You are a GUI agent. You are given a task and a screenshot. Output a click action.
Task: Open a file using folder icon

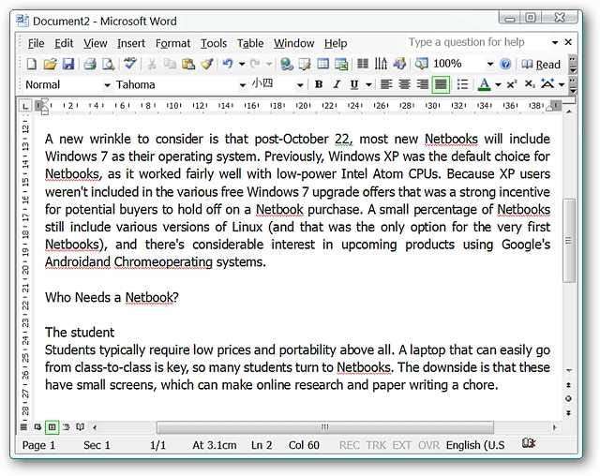click(x=50, y=64)
